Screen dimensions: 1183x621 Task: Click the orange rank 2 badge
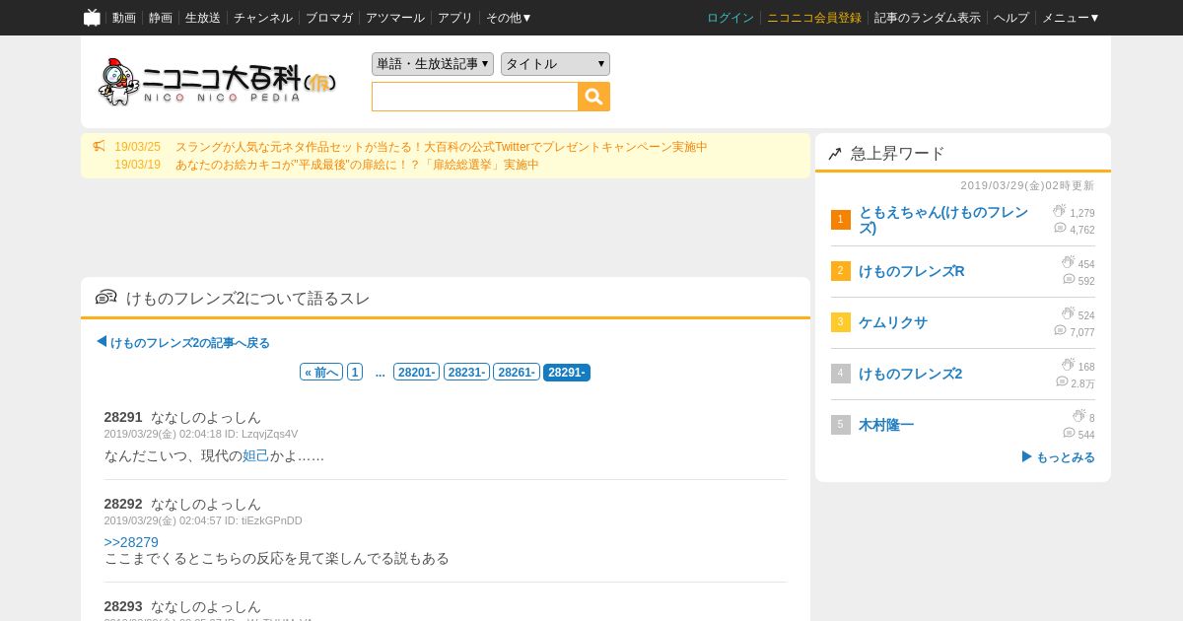pyautogui.click(x=840, y=271)
